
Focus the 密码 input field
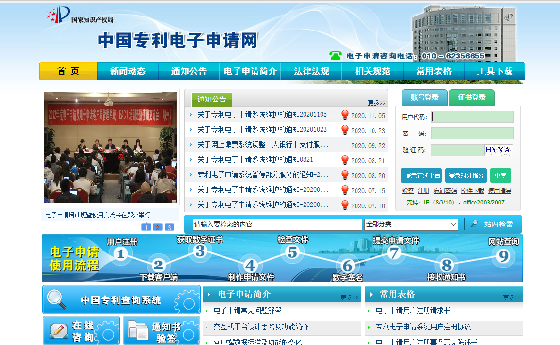tap(473, 133)
